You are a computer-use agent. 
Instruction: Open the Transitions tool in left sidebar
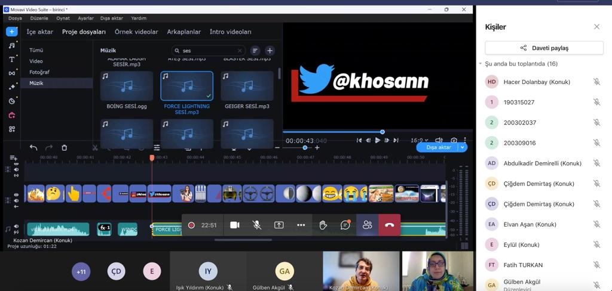point(12,73)
